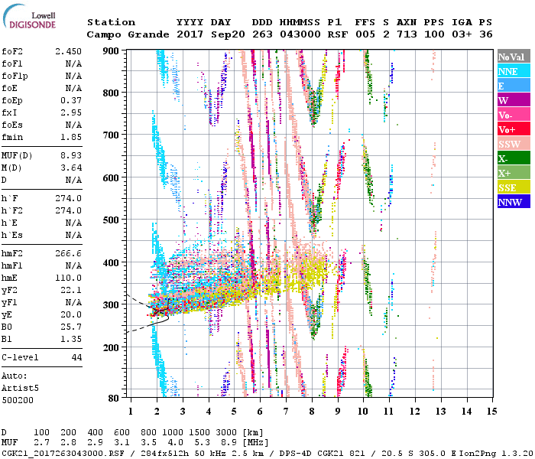Select the Vo- pink legend box
The height and width of the screenshot is (459, 535).
pos(511,116)
